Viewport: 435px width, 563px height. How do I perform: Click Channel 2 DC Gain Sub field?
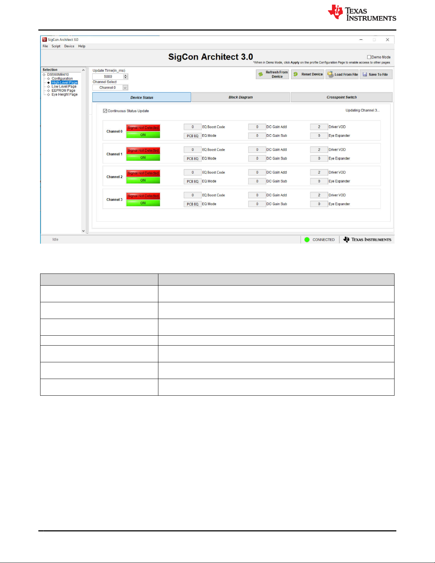pyautogui.click(x=257, y=181)
